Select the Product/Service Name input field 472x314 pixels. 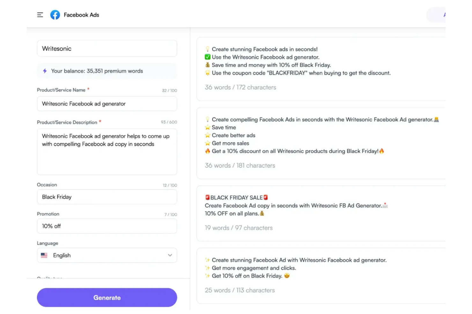tap(107, 104)
